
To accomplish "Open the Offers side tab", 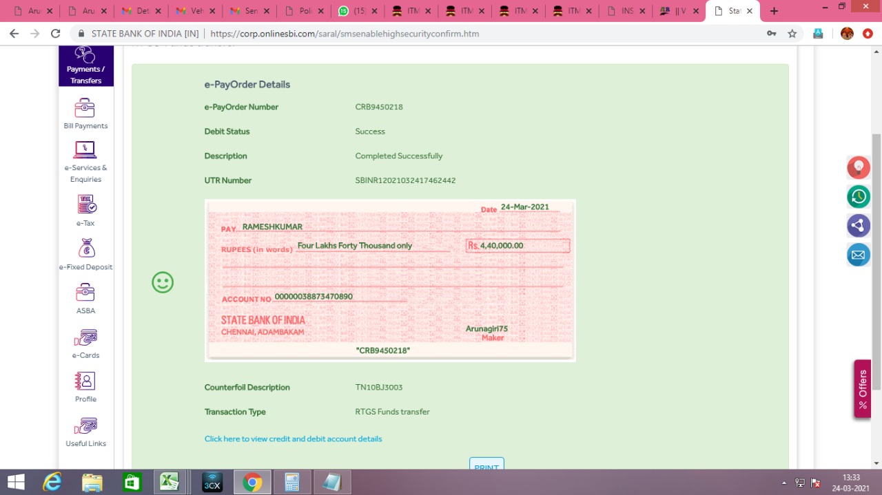I will click(x=863, y=389).
